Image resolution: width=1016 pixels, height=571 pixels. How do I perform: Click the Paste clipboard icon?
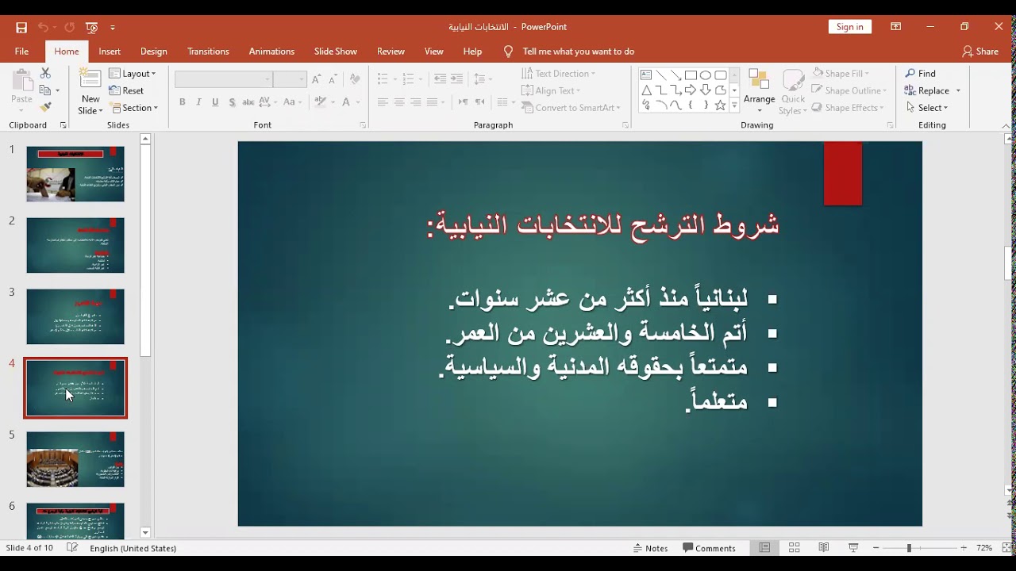click(21, 81)
